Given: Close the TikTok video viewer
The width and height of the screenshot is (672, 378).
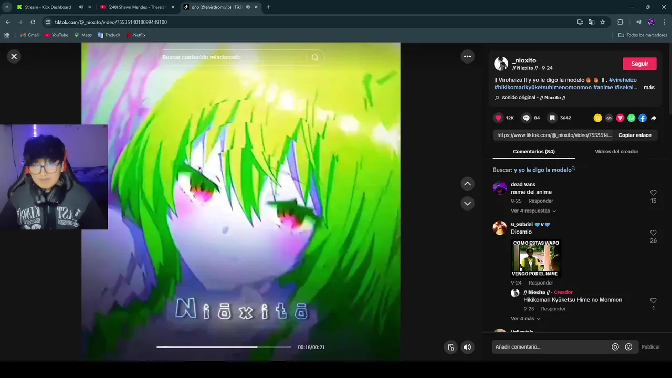Looking at the screenshot, I should (x=14, y=56).
